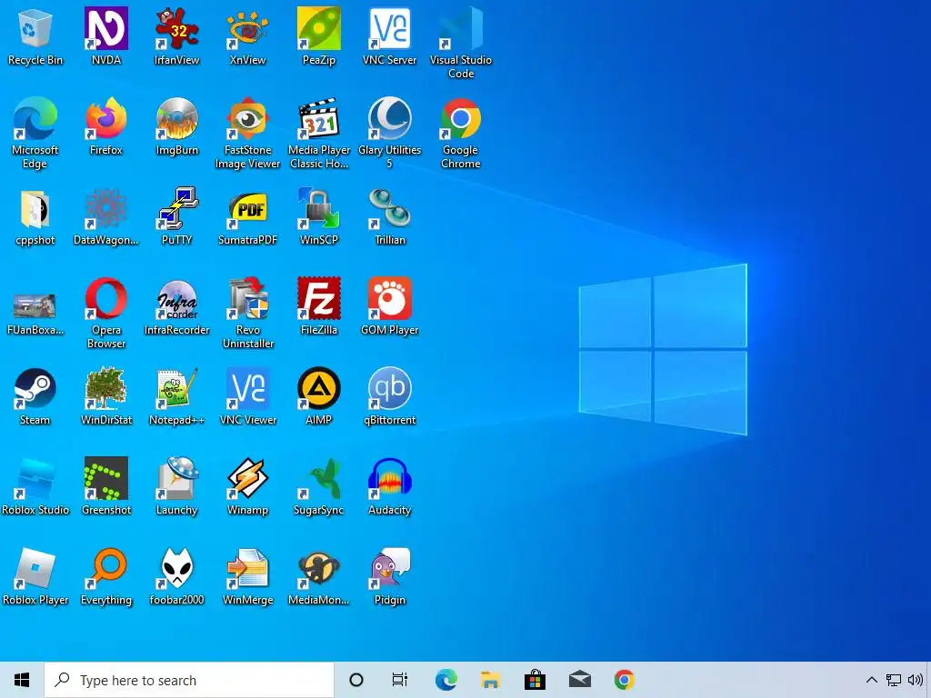Launch Chrome from the taskbar
Screen dimensions: 931x698
tap(624, 680)
